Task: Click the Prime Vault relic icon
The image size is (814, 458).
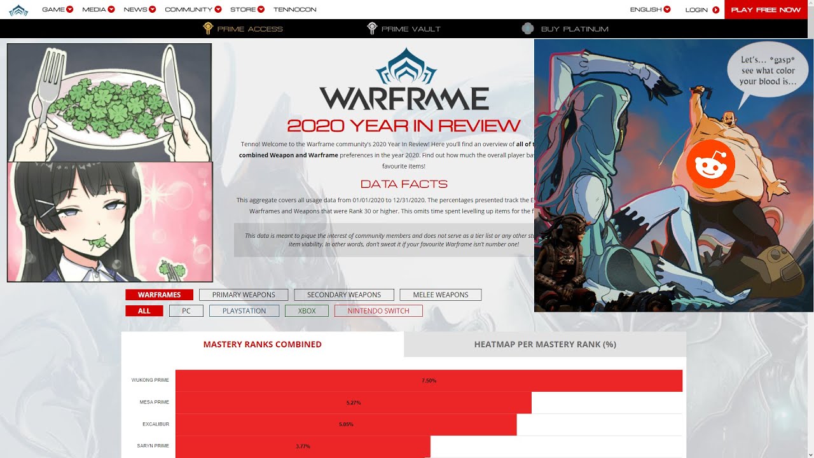Action: 373,29
